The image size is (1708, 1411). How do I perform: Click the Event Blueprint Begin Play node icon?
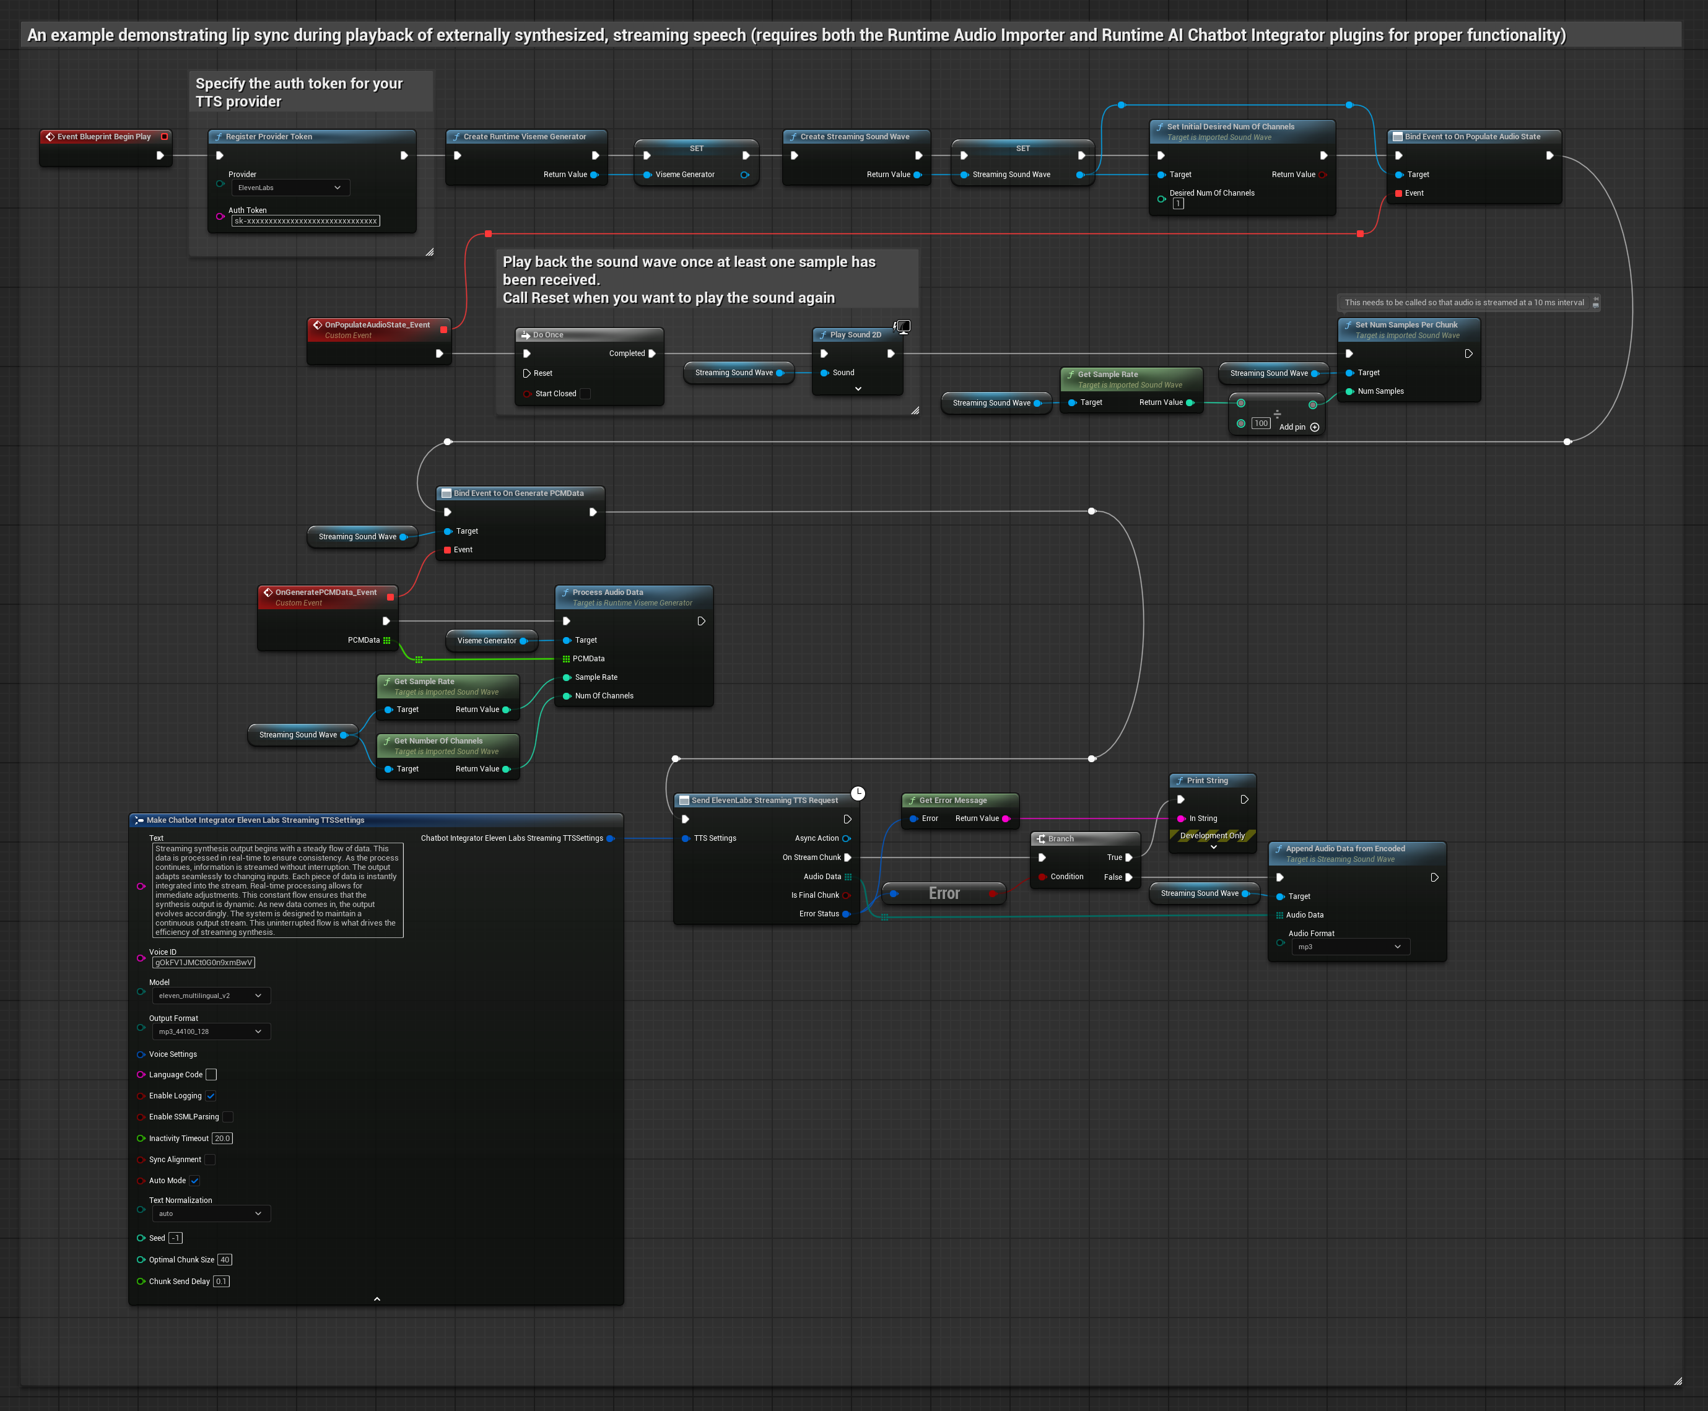pyautogui.click(x=50, y=137)
